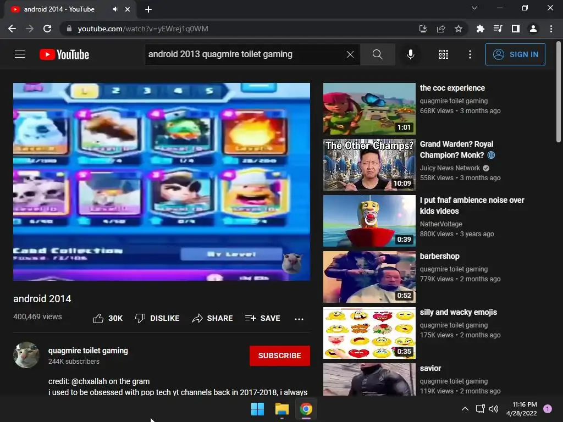This screenshot has width=563, height=422.
Task: Open tab search dropdown chevron
Action: (x=474, y=8)
